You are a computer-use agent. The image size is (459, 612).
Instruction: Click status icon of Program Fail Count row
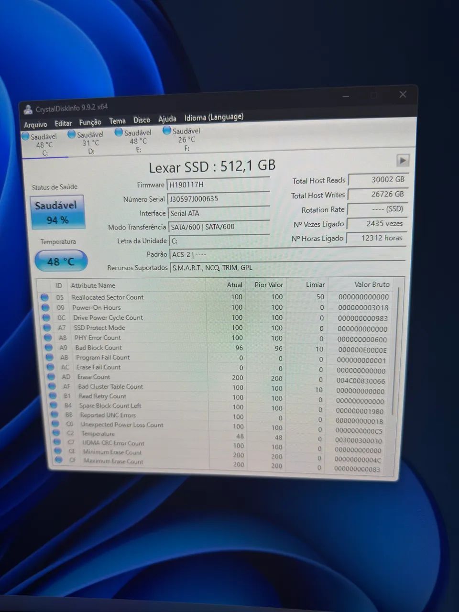tap(50, 357)
